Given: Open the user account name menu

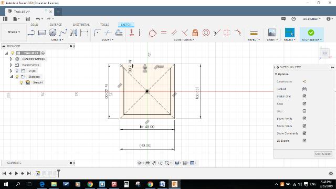Looking at the screenshot, I should [311, 19].
